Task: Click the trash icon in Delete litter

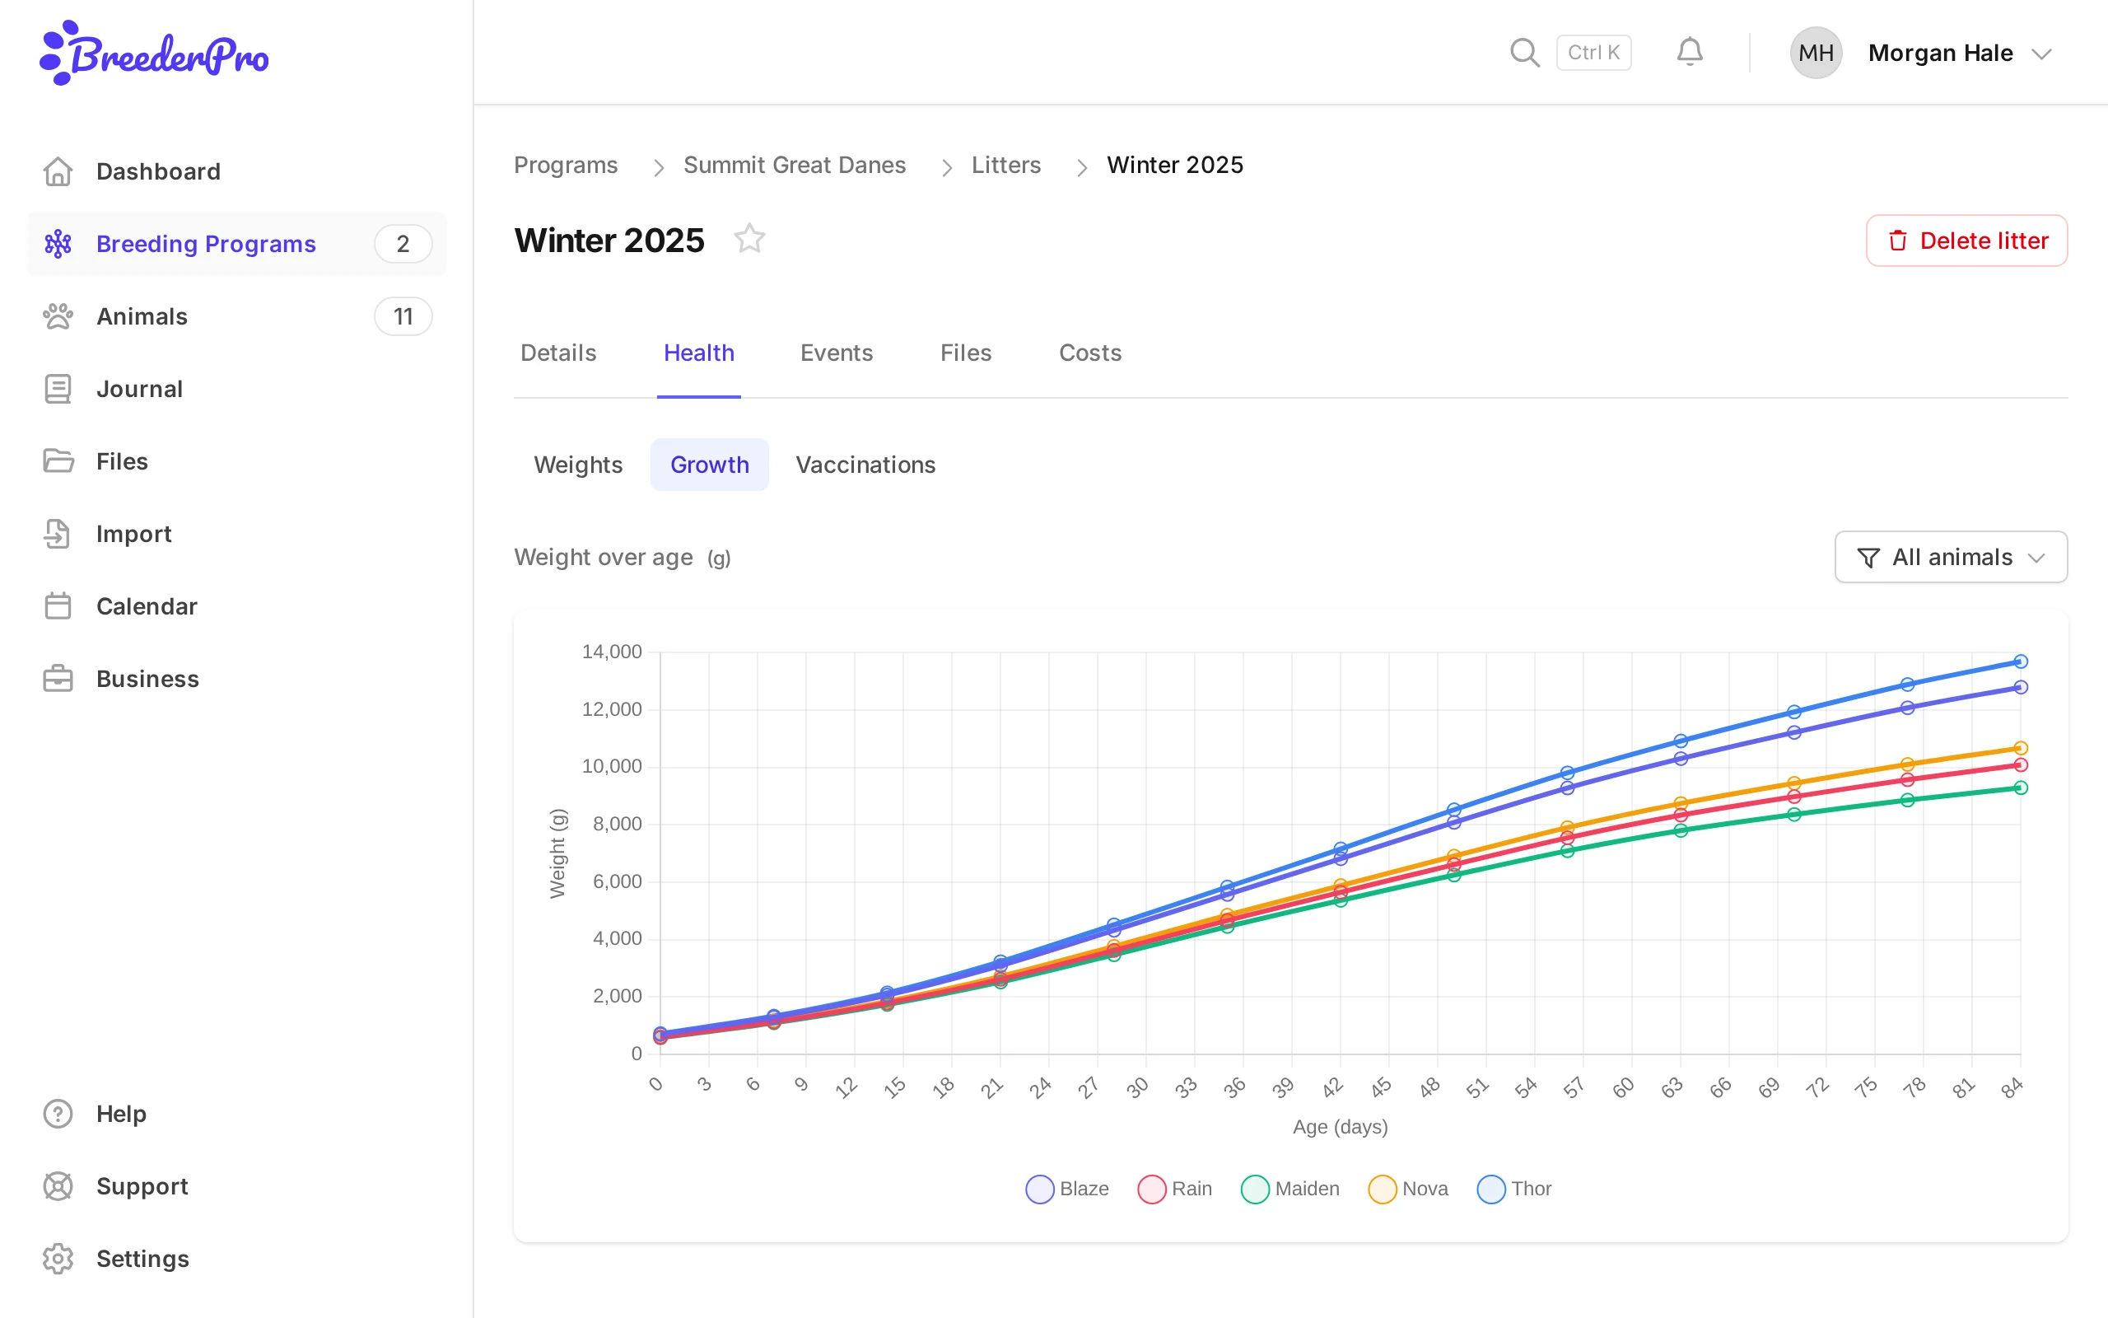Action: (1897, 241)
